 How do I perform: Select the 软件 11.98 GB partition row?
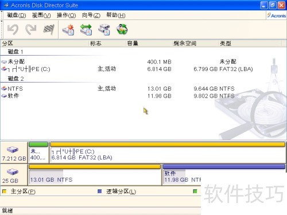(x=143, y=96)
